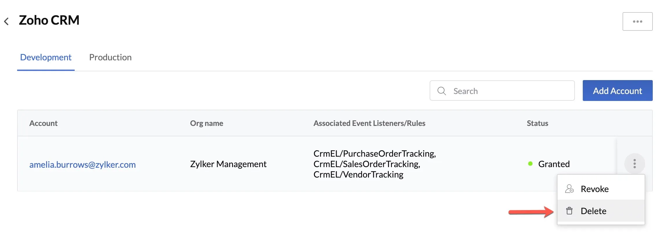Click the magnifying glass search icon

click(442, 91)
